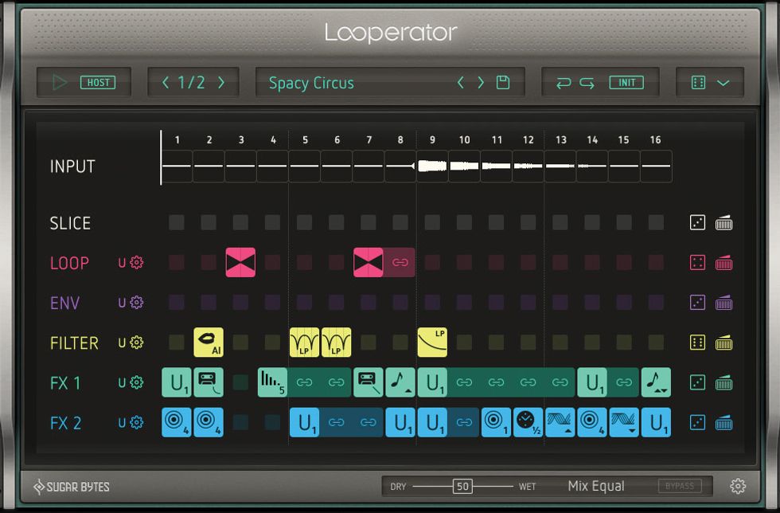Toggle the U button on ENV row
Viewport: 780px width, 513px height.
pos(122,303)
